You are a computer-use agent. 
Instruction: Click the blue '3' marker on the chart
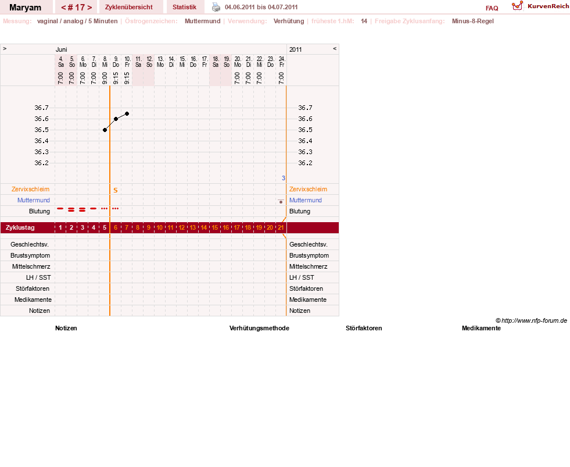pyautogui.click(x=284, y=178)
